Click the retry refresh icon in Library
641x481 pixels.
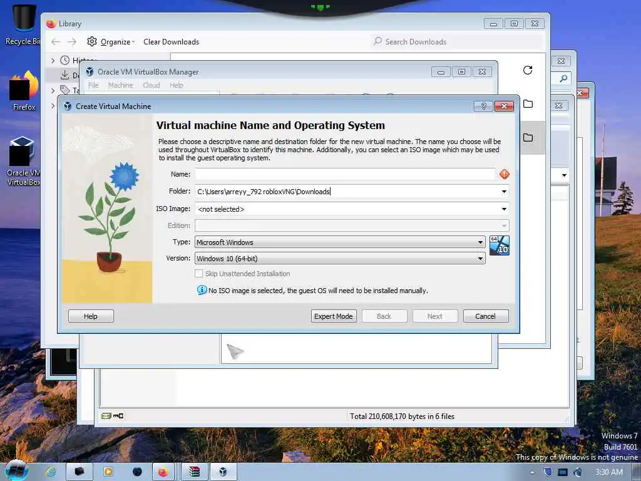coord(528,70)
